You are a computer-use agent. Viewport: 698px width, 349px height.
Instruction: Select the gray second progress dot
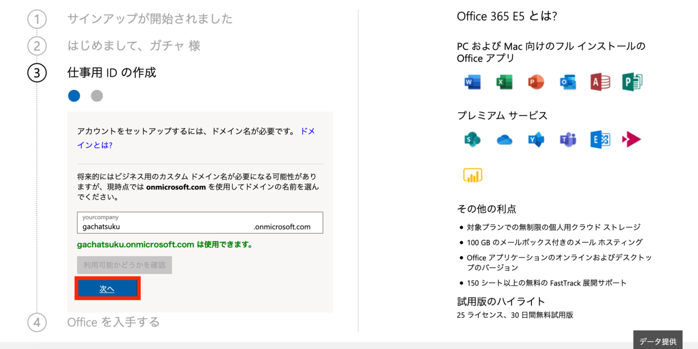(97, 96)
